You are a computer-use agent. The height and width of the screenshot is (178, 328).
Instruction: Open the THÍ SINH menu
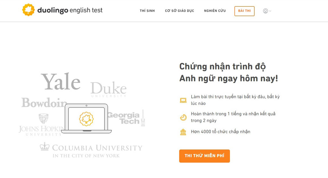147,11
